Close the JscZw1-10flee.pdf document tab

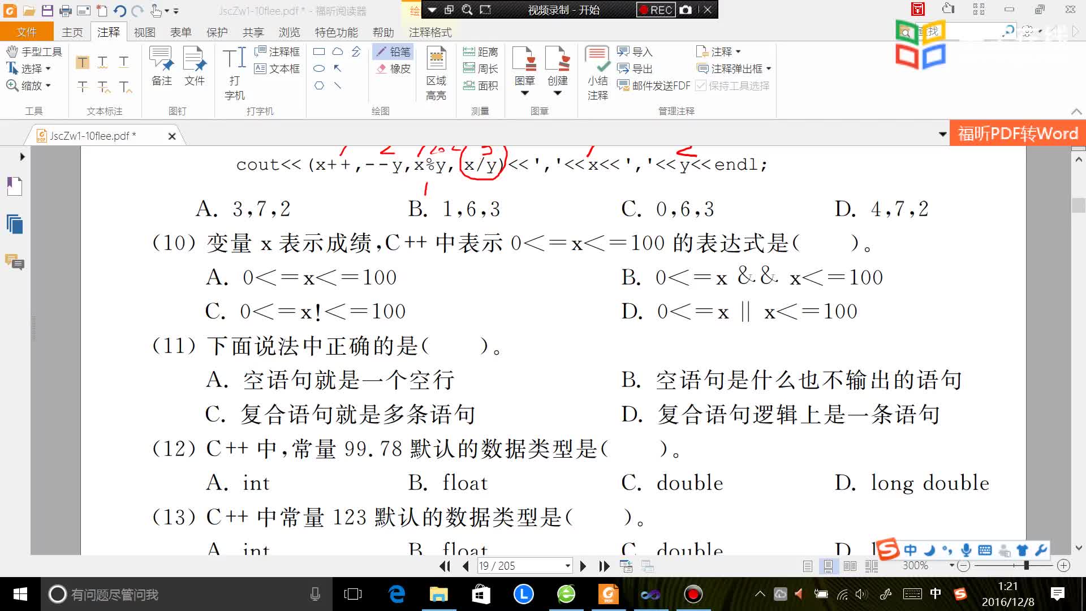[x=172, y=136]
